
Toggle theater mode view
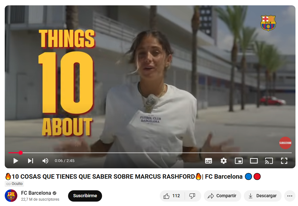[x=254, y=161]
